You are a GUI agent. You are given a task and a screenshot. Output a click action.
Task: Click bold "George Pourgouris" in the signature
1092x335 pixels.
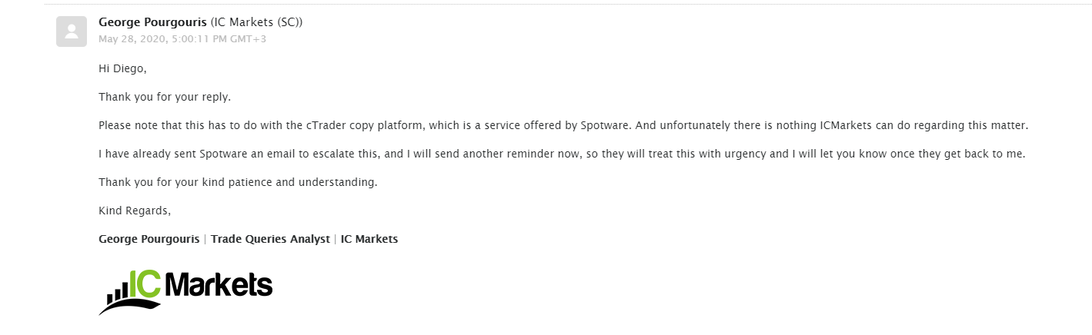click(x=149, y=239)
